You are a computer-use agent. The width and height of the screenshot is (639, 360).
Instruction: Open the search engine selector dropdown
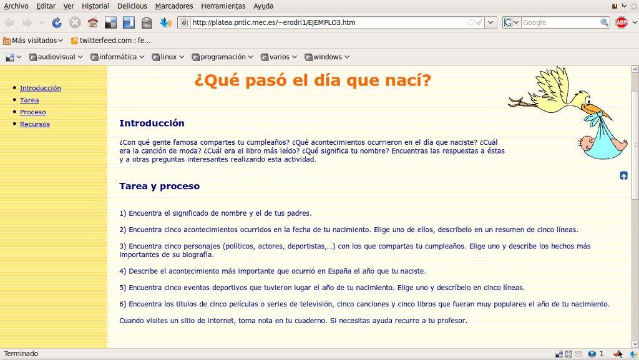[512, 22]
